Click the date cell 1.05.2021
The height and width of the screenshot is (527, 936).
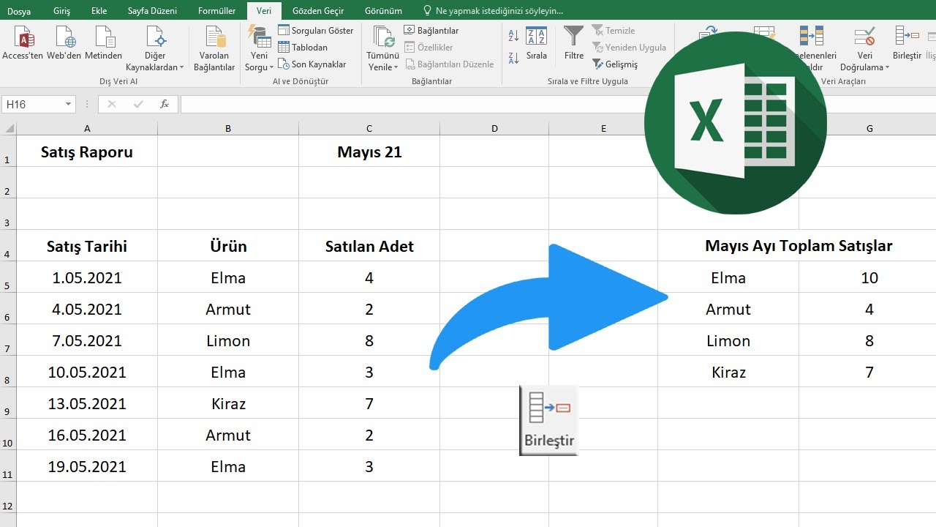pos(87,277)
